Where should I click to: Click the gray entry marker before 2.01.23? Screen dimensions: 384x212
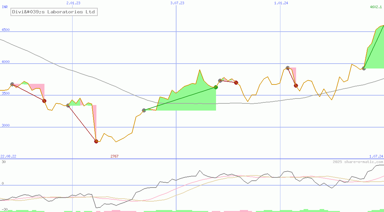[x=68, y=105]
